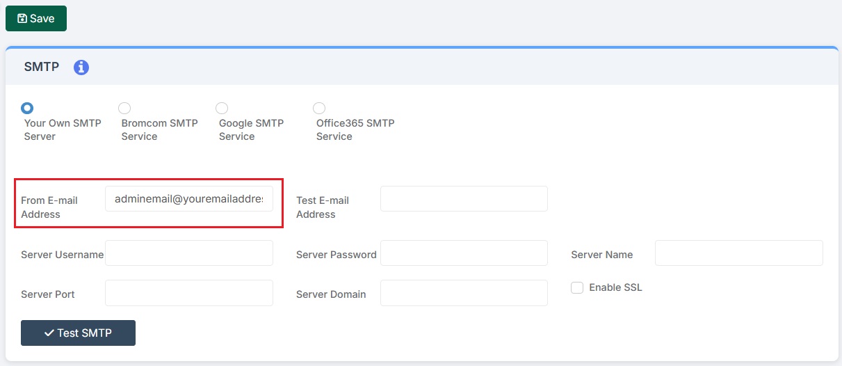842x366 pixels.
Task: Click into the Server Port field
Action: click(188, 293)
